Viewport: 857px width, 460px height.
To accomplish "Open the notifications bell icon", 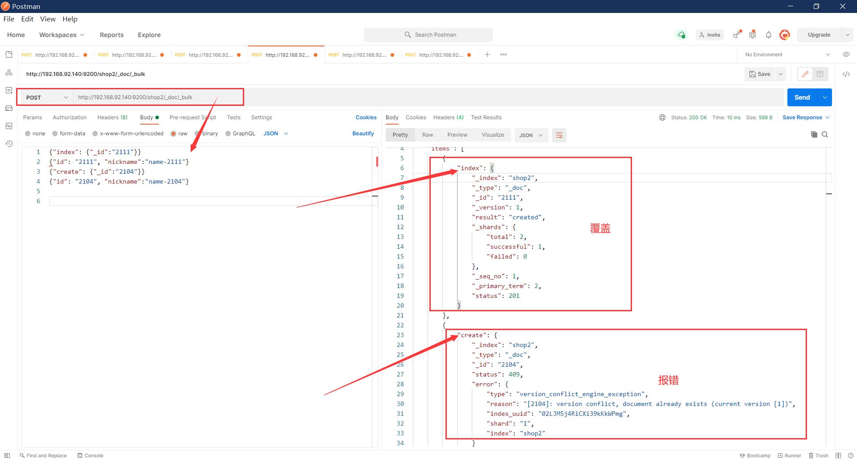I will [768, 35].
